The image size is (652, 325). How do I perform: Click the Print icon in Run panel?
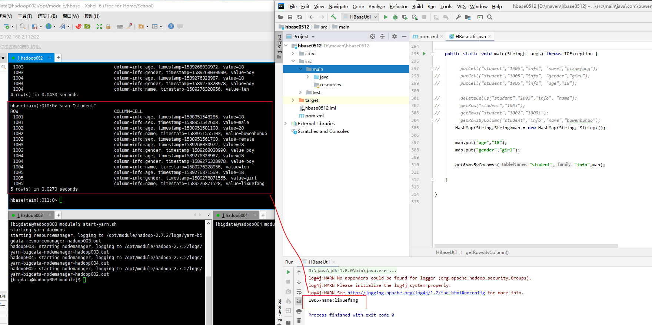pos(299,311)
